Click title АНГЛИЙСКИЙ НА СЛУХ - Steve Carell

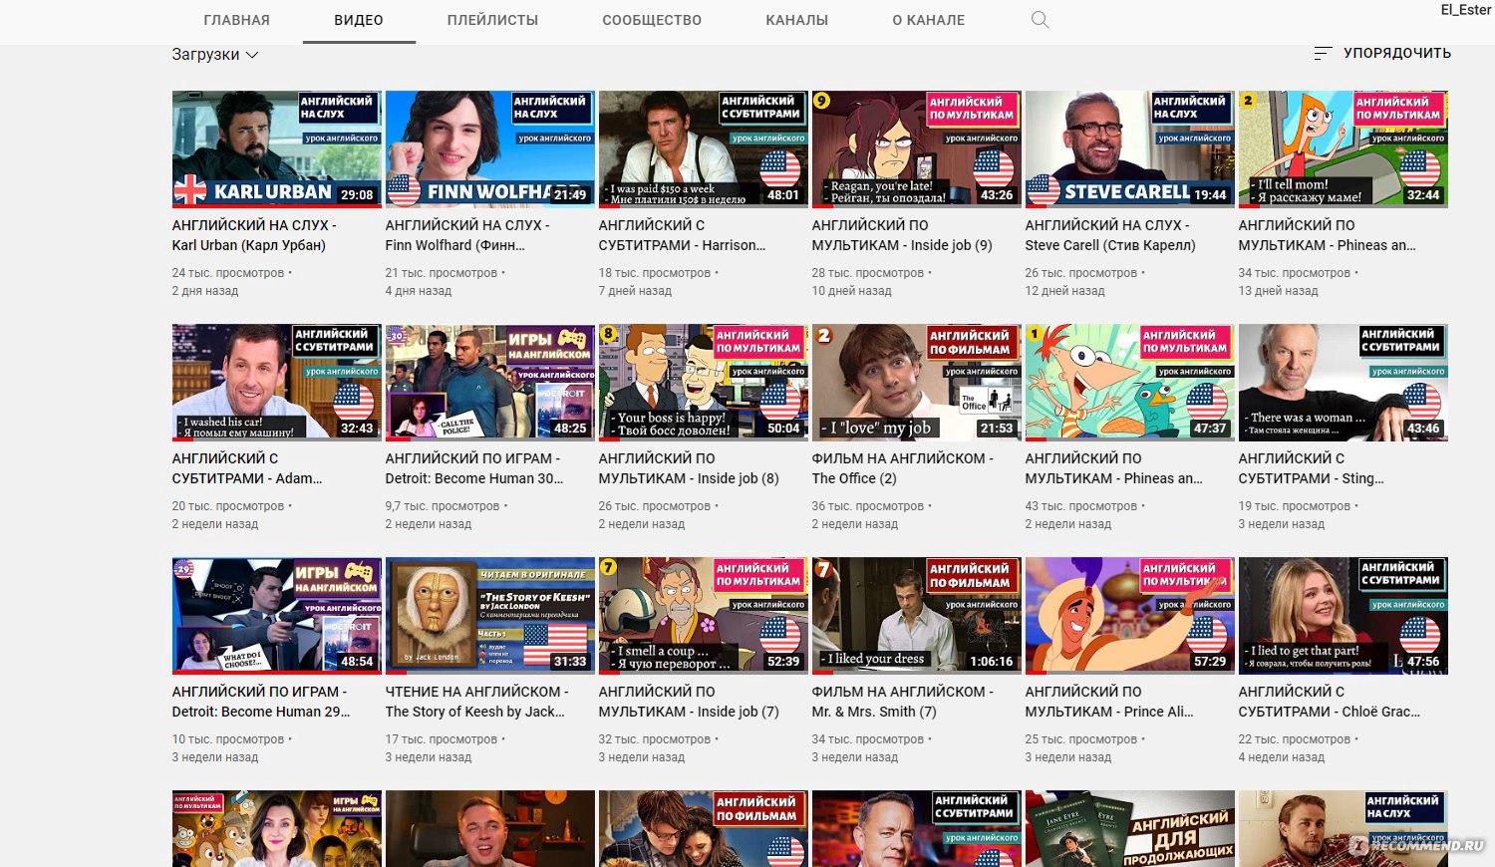click(1110, 235)
